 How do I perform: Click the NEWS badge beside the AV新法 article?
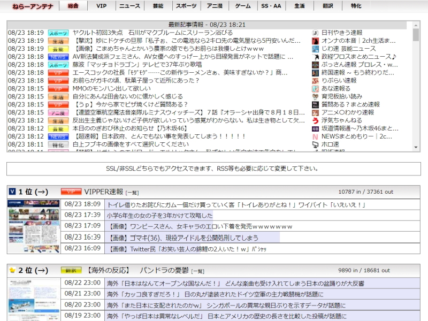[58, 57]
